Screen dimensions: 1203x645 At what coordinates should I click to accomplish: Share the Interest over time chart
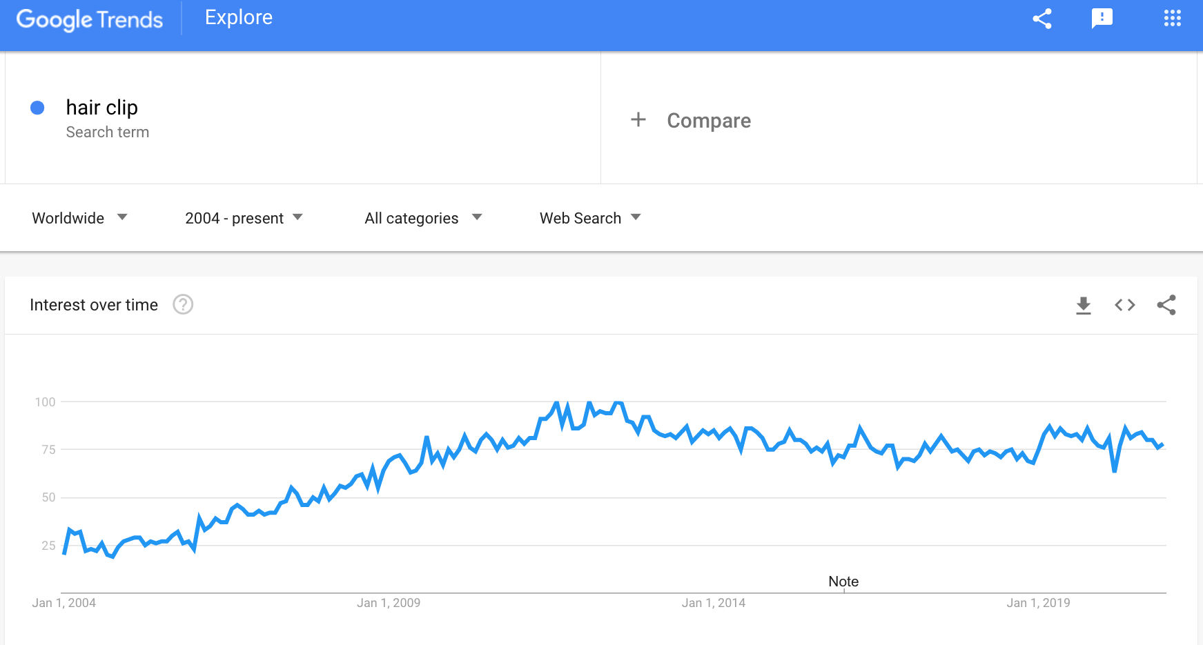tap(1166, 305)
